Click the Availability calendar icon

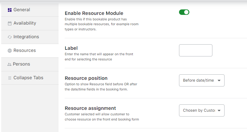click(10, 23)
